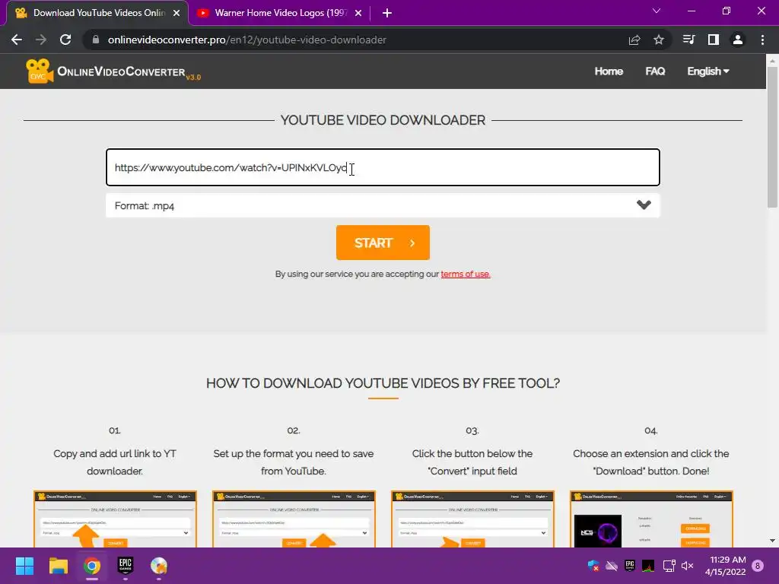Click the page vertical scrollbar thumb
This screenshot has width=779, height=584.
pyautogui.click(x=772, y=137)
